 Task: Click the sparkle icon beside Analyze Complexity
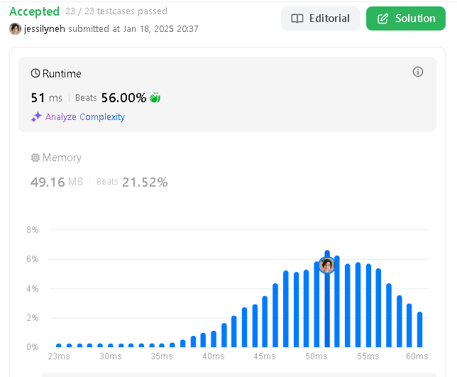point(36,117)
